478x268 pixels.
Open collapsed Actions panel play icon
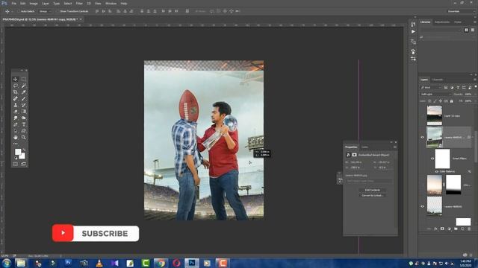pyautogui.click(x=413, y=31)
